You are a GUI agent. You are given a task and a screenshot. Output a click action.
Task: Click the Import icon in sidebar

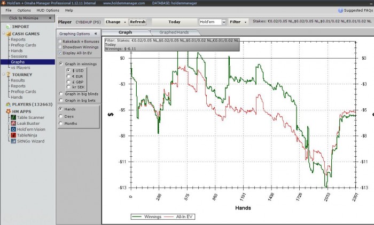coord(9,27)
